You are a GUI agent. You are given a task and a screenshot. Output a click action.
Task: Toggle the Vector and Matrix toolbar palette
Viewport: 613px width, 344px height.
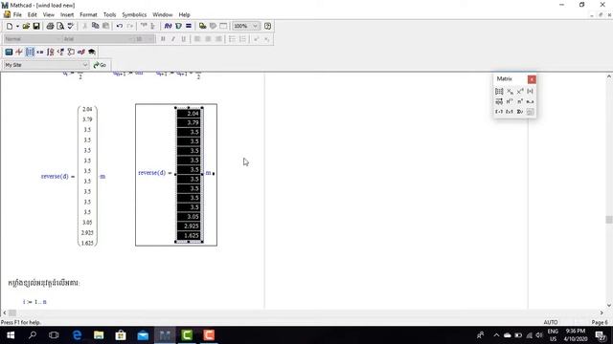pos(30,52)
